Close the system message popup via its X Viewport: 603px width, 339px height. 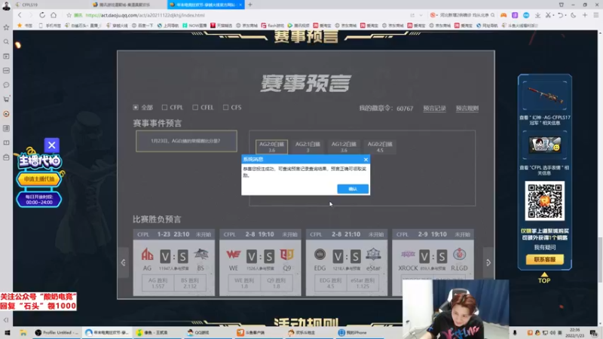tap(366, 159)
